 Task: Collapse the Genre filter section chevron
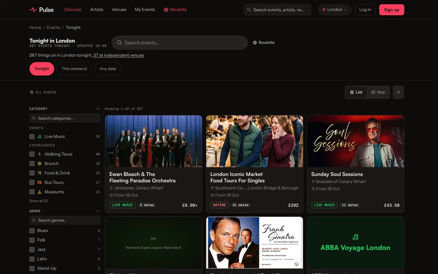[x=98, y=211]
